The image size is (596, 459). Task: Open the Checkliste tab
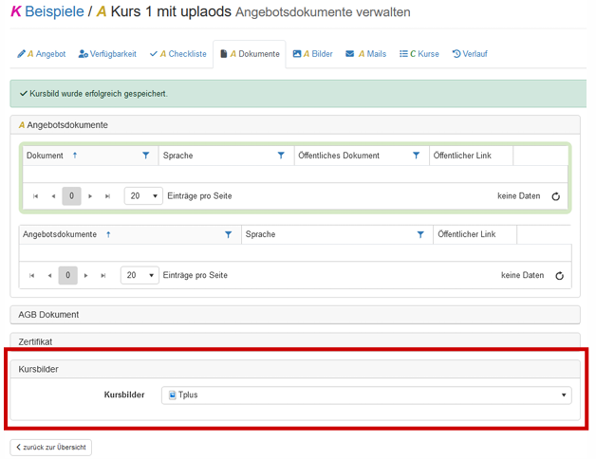(x=177, y=54)
